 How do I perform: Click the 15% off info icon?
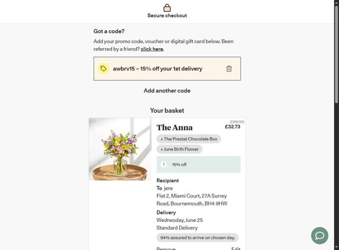(x=164, y=165)
